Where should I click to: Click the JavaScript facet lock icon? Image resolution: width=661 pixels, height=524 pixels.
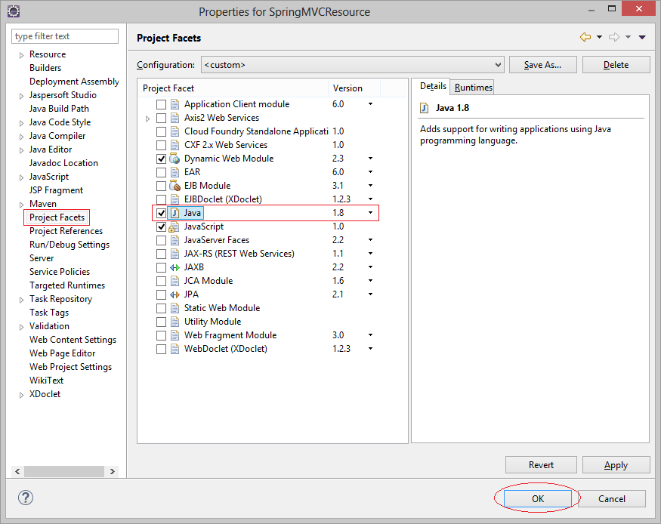coord(174,227)
